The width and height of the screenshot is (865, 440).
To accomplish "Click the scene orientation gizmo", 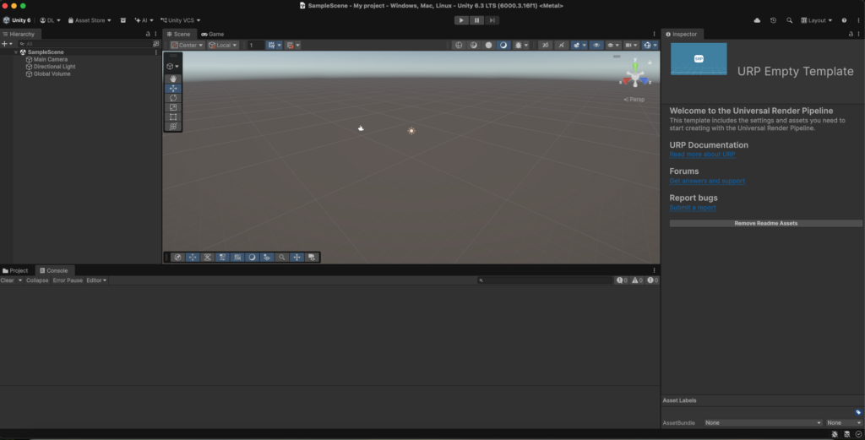I will pyautogui.click(x=635, y=75).
